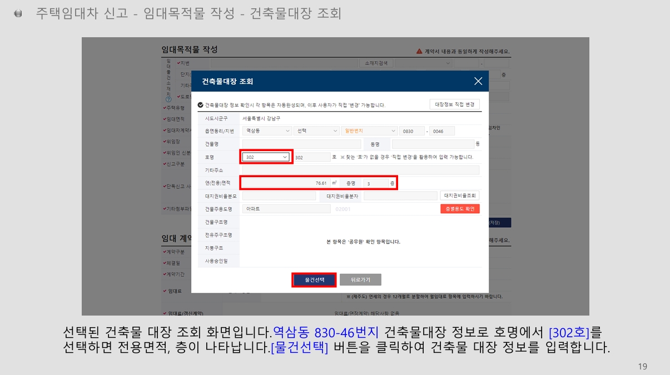Click the 0830 main lot number field
The height and width of the screenshot is (375, 670).
pyautogui.click(x=412, y=131)
